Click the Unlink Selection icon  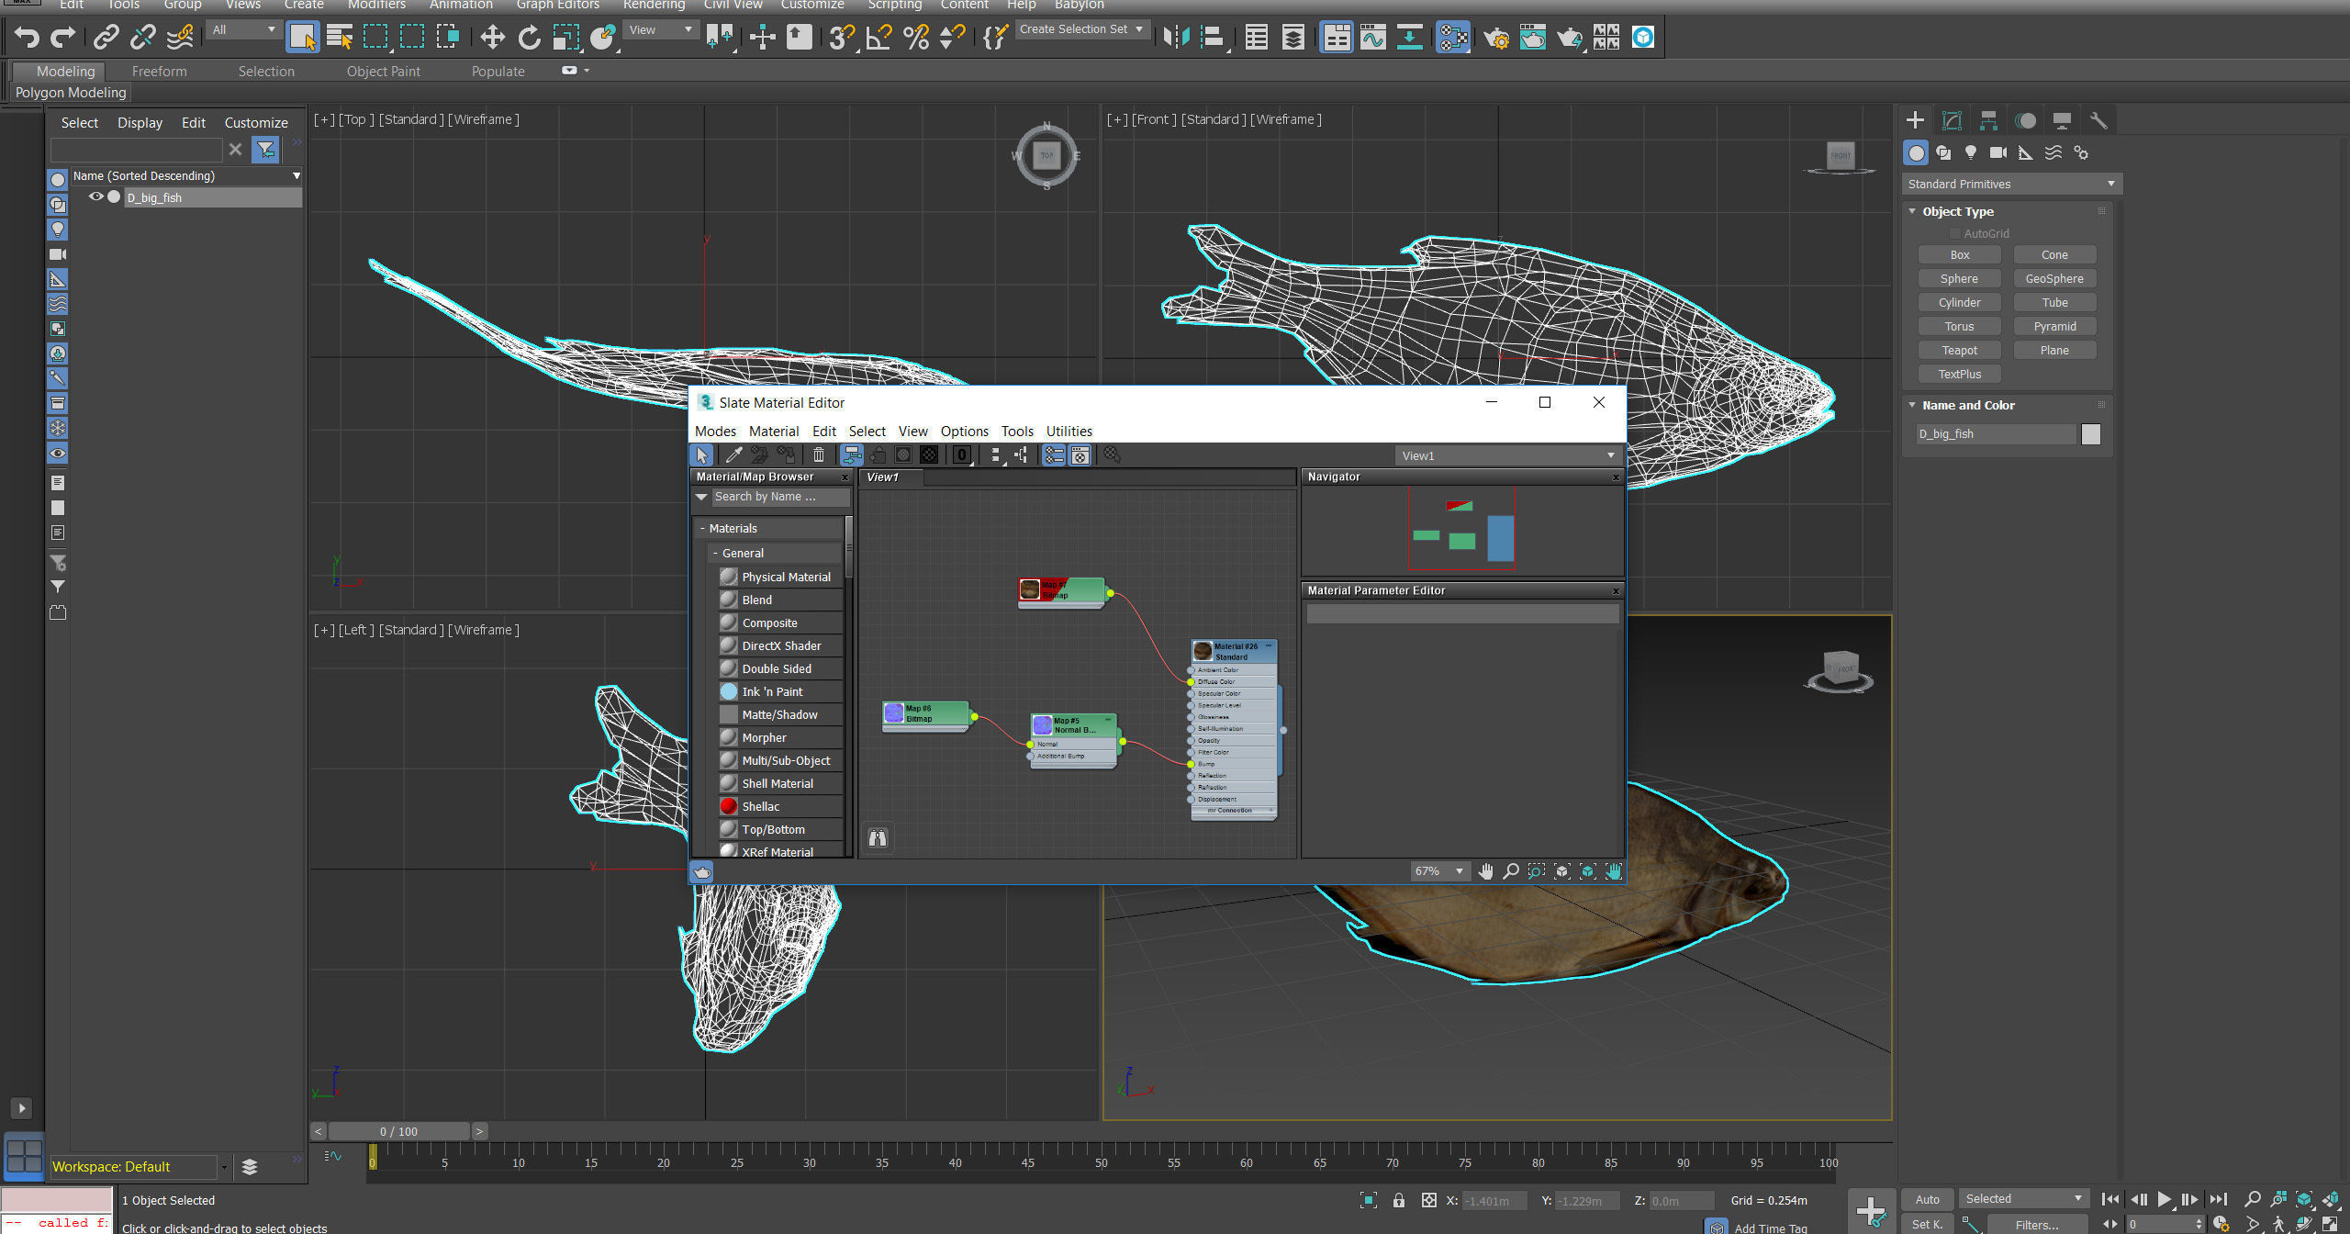(143, 38)
